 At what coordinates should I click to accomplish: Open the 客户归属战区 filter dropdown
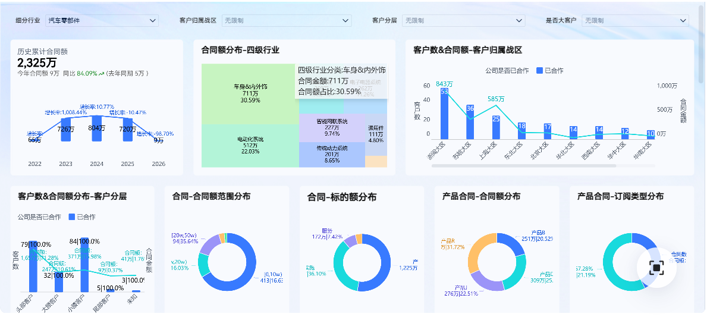[x=287, y=20]
